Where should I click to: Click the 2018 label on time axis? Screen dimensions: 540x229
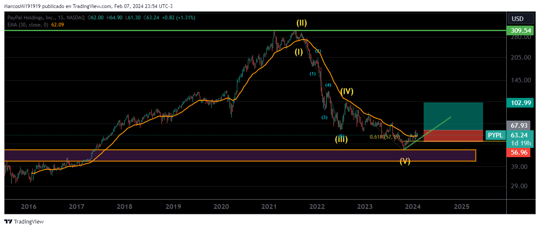[x=125, y=207]
